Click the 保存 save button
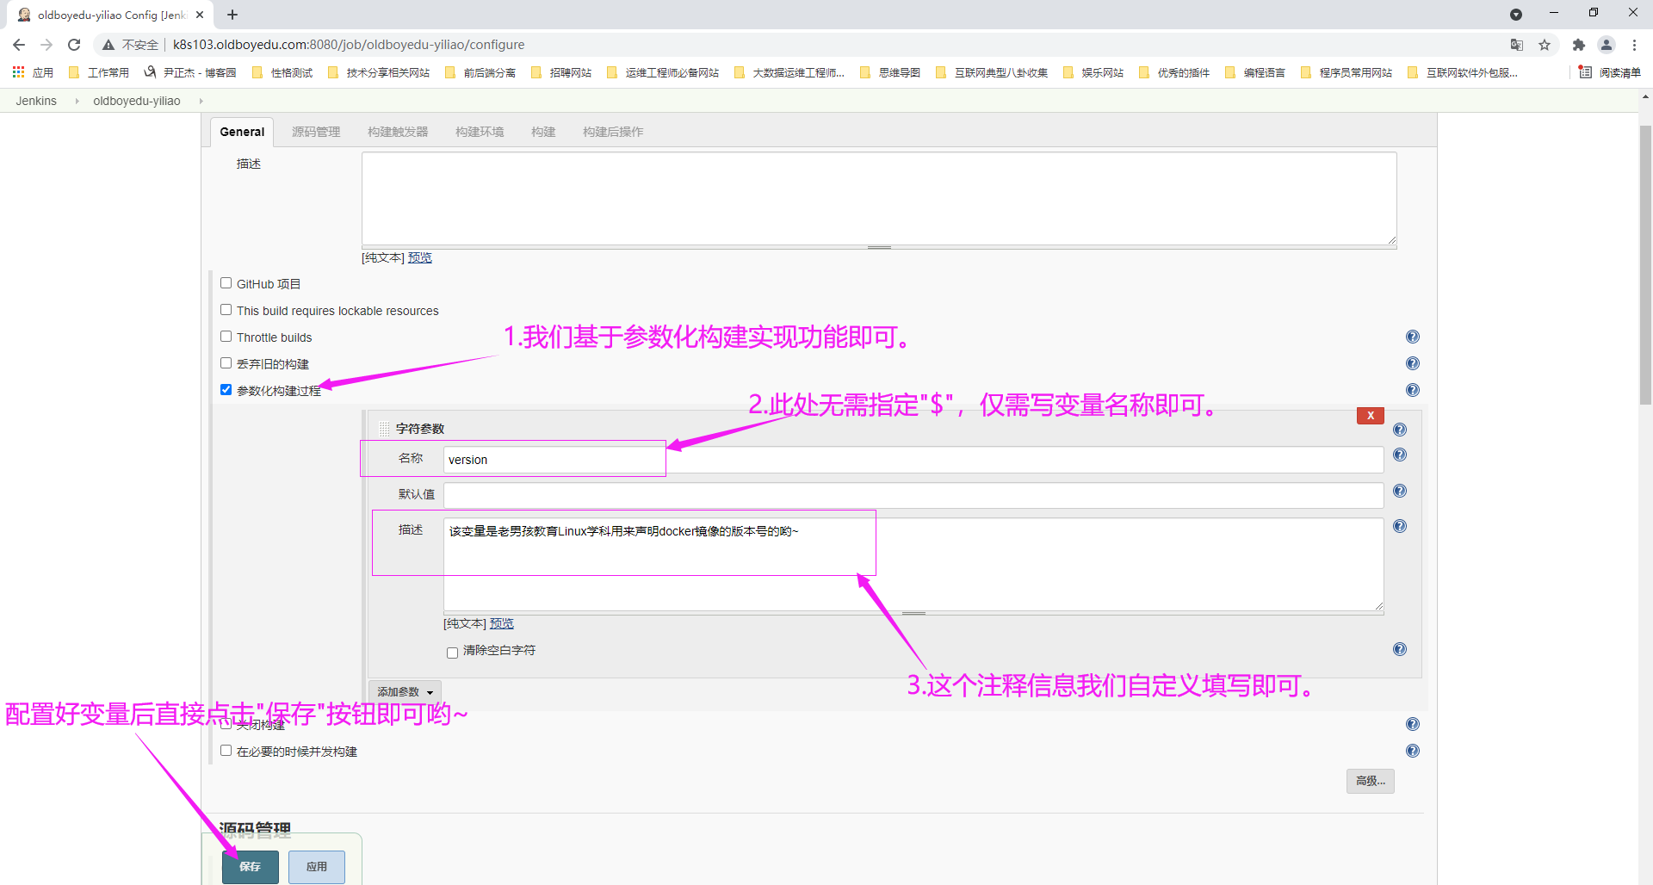The width and height of the screenshot is (1653, 885). [250, 867]
